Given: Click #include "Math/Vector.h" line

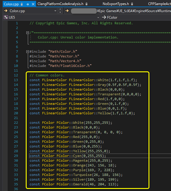Looking at the screenshot, I should pos(54,56).
